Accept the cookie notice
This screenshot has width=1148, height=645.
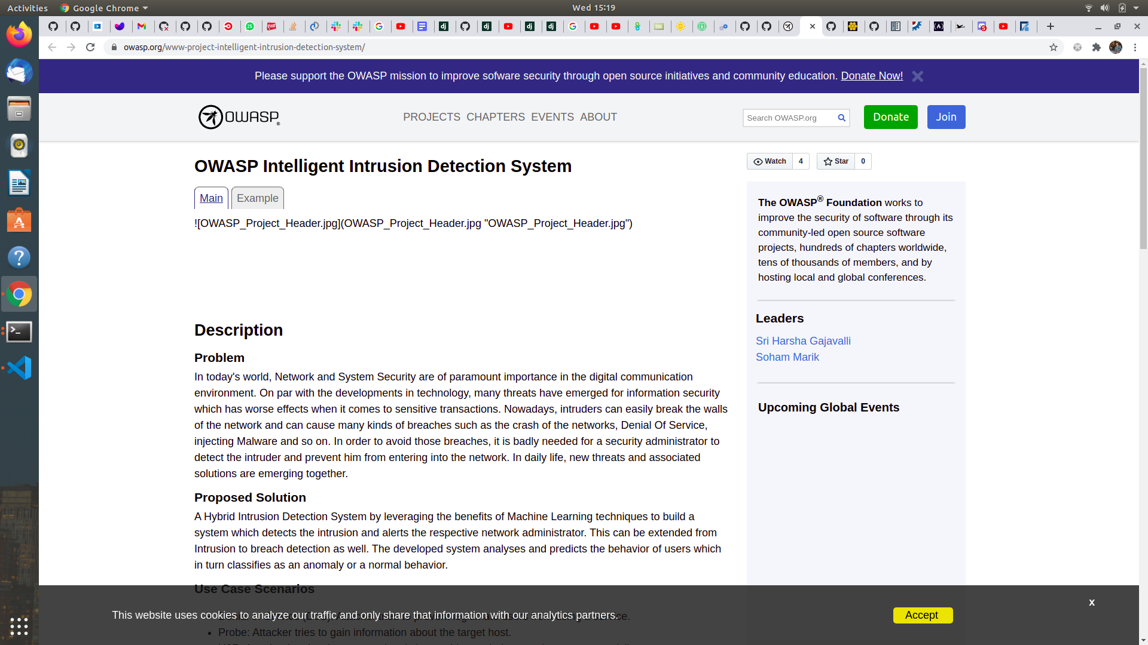coord(923,615)
